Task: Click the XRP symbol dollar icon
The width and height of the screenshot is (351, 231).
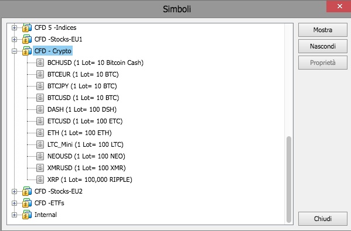Action: click(40, 180)
